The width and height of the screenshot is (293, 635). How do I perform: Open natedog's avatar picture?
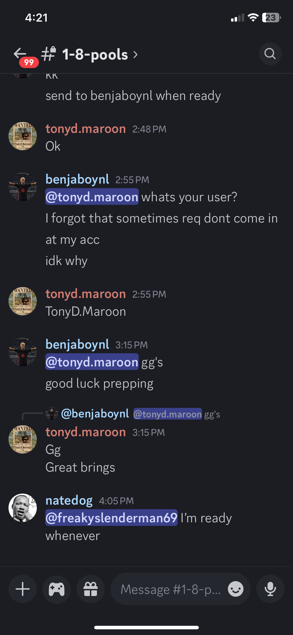pyautogui.click(x=23, y=508)
